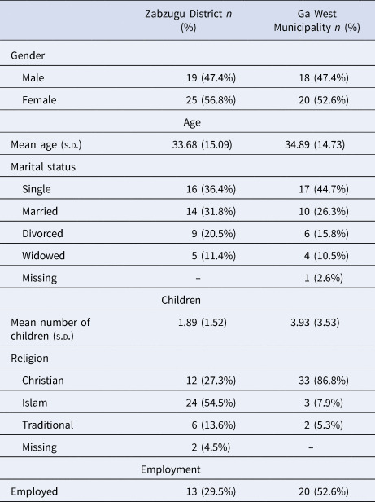This screenshot has height=502, width=375.
Task: Select the Female value 25 (56.8%)
Action: tap(211, 100)
